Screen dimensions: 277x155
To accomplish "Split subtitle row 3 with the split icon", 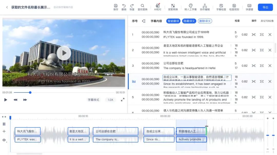I will pos(262,66).
